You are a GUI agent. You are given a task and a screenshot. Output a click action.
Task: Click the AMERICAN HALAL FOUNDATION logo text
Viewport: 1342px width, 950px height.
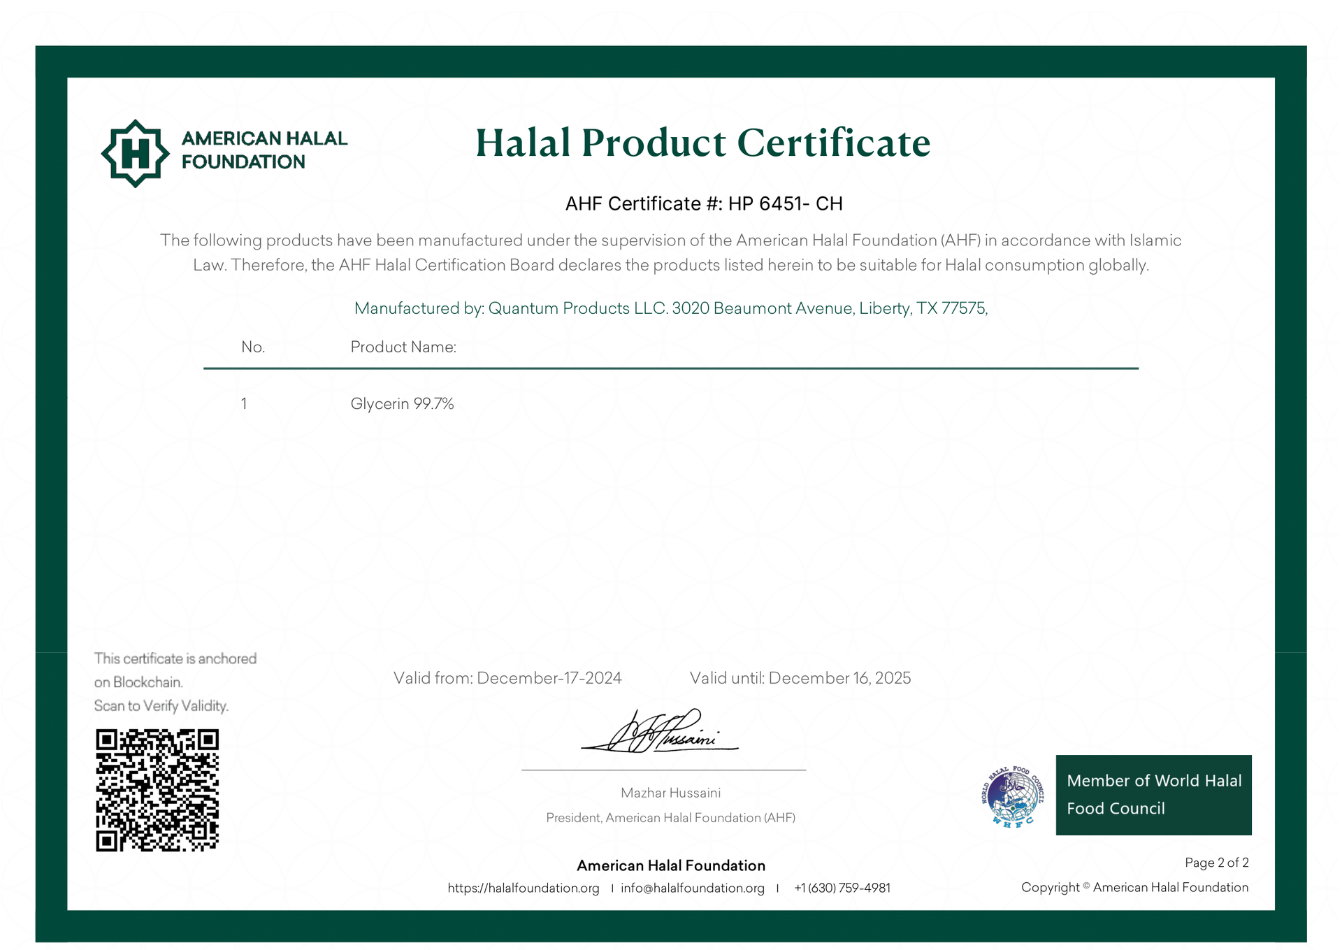tap(264, 150)
